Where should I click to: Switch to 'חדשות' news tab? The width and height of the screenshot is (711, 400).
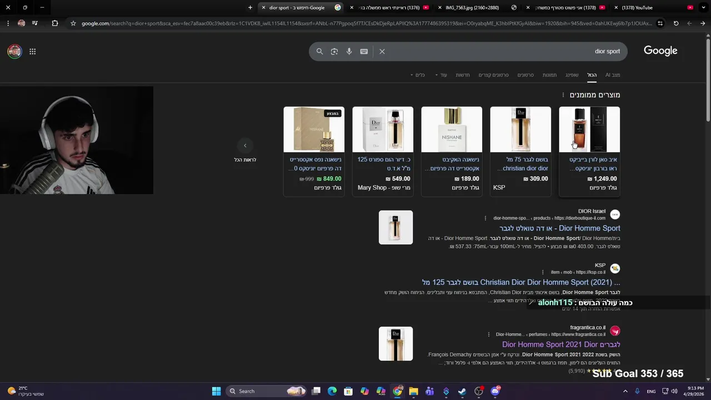[x=463, y=75]
